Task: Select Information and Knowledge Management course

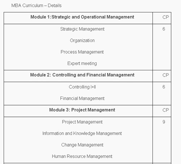Action: coord(82,134)
